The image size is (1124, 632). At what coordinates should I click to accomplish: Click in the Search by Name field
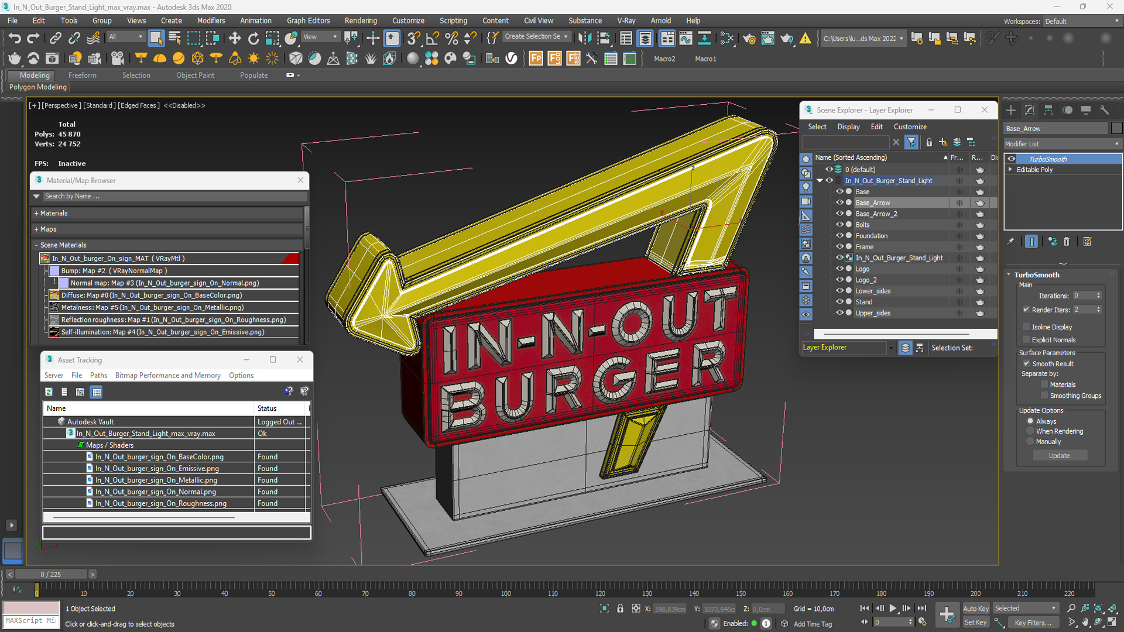click(x=174, y=197)
